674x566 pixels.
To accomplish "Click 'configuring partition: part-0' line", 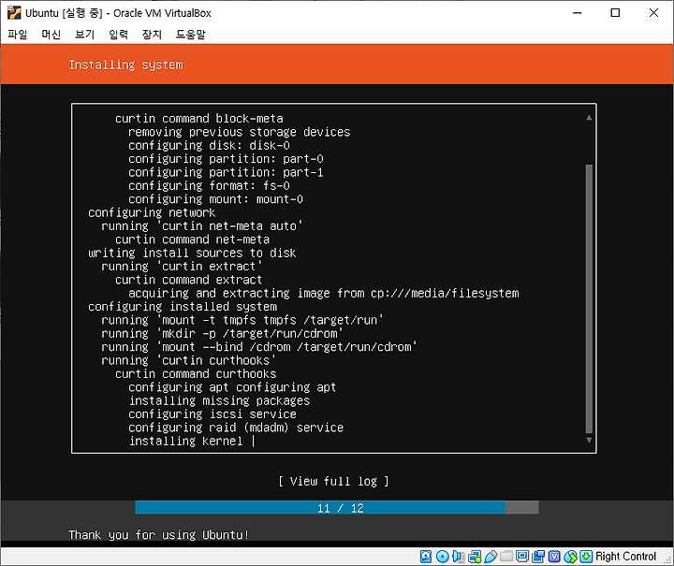I will point(226,159).
